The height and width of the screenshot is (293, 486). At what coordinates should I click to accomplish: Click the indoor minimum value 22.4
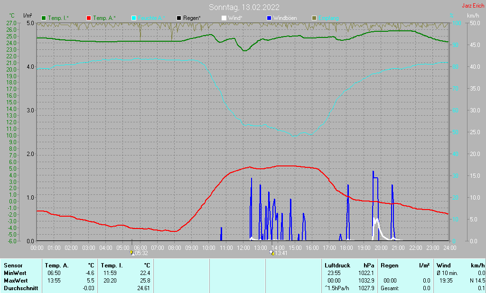145,273
